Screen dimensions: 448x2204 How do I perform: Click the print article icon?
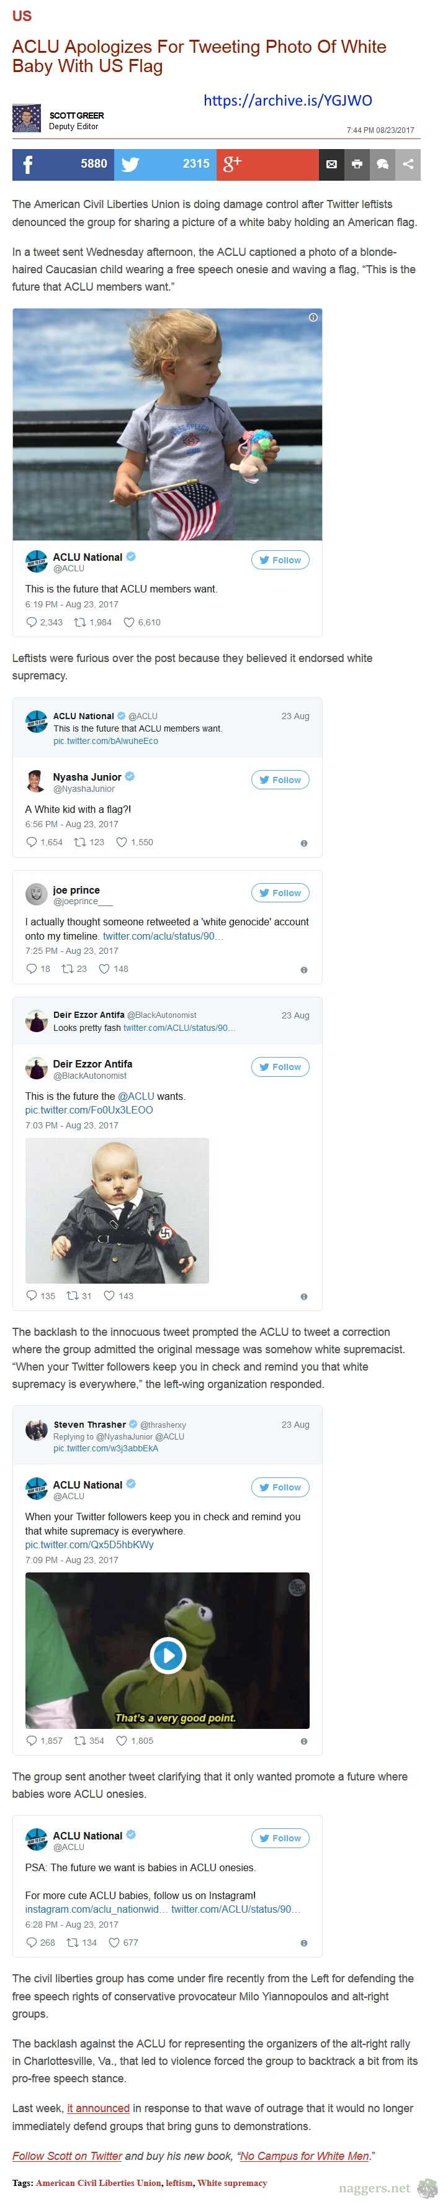[357, 165]
